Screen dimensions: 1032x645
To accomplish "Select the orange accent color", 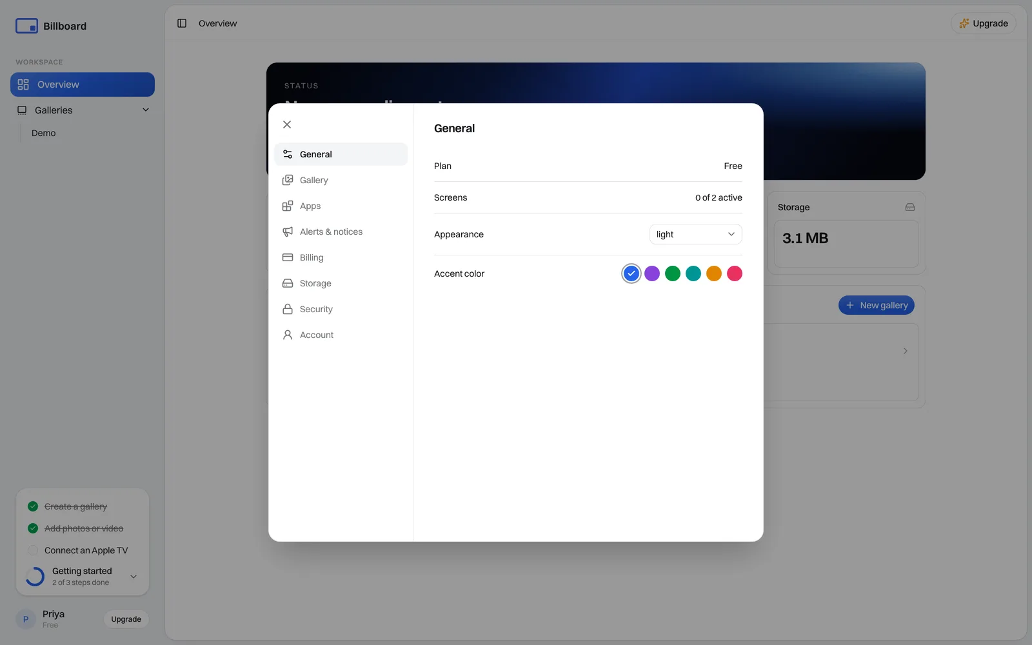I will tap(714, 273).
